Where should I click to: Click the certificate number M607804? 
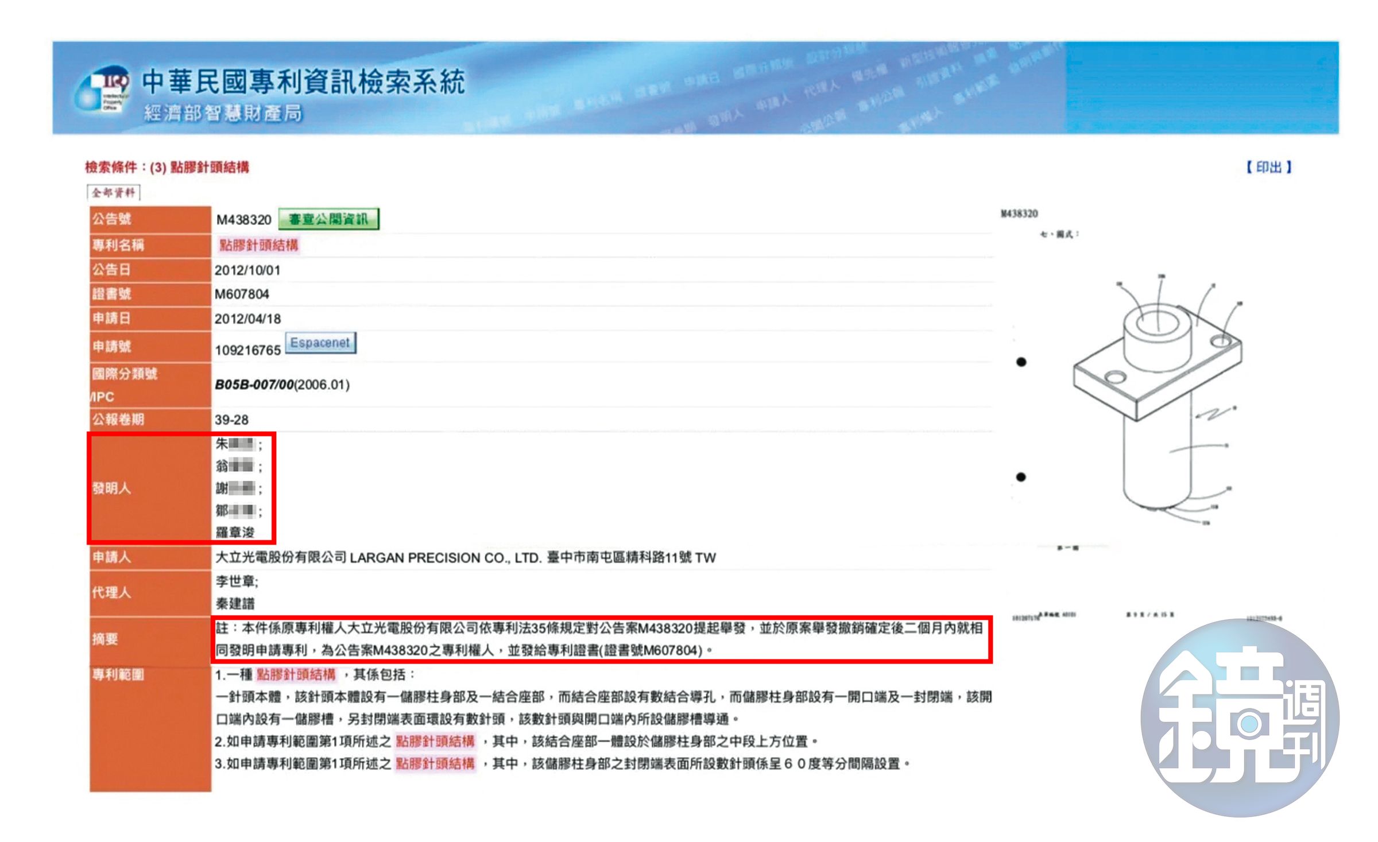(242, 294)
